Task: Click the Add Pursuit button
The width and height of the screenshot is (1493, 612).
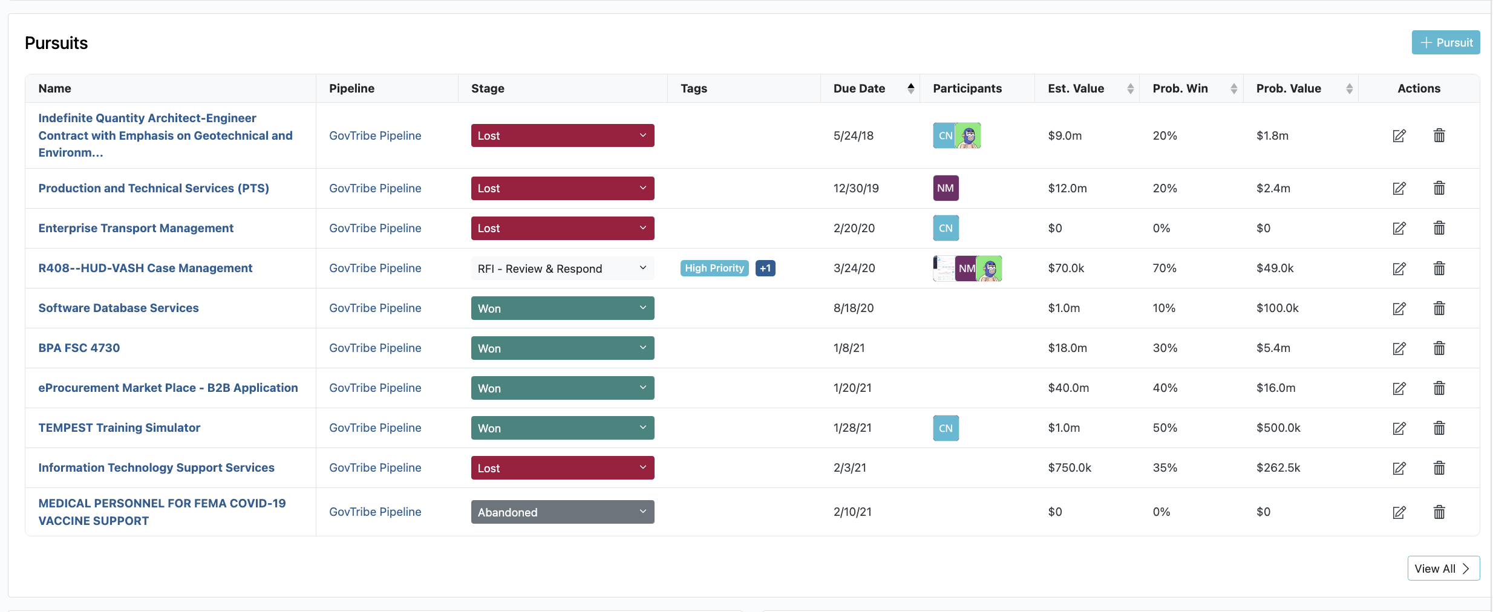Action: point(1445,42)
